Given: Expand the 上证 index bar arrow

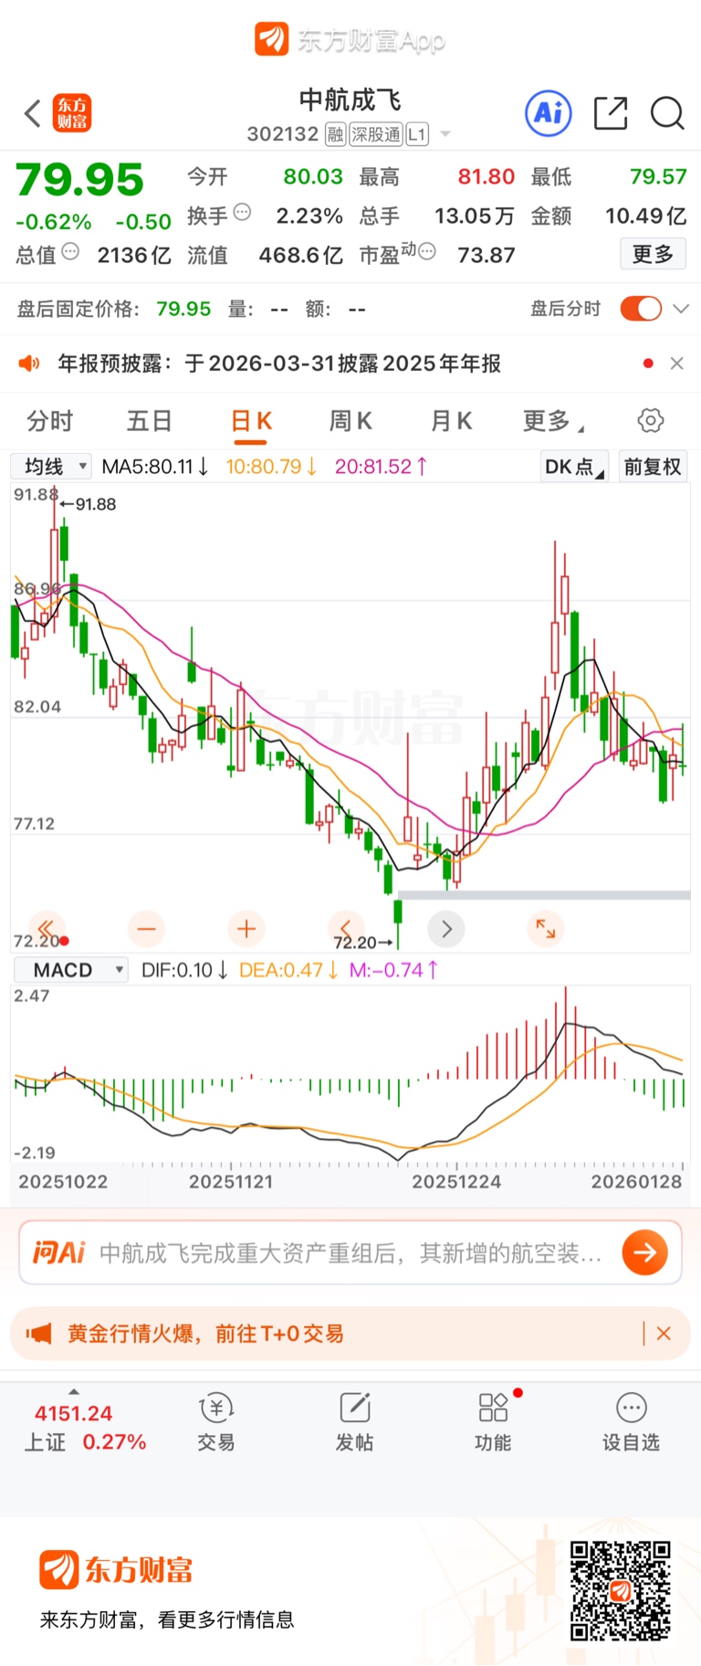Looking at the screenshot, I should 74,1392.
